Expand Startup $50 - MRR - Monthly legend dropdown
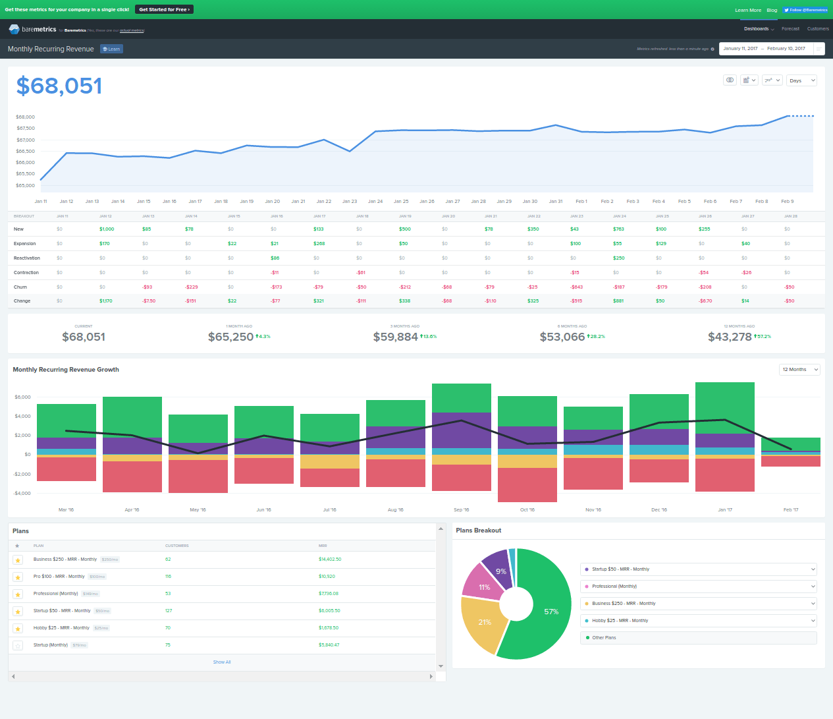833x719 pixels. [x=699, y=569]
